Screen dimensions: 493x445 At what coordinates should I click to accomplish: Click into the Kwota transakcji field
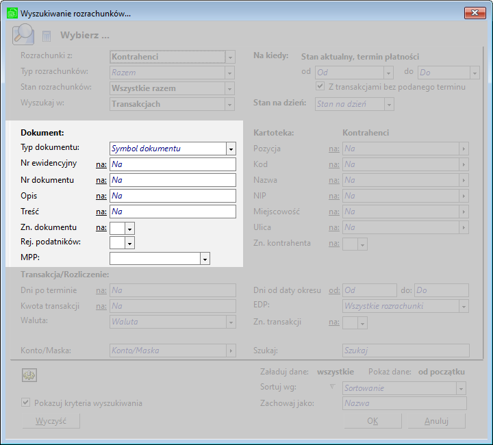(173, 306)
